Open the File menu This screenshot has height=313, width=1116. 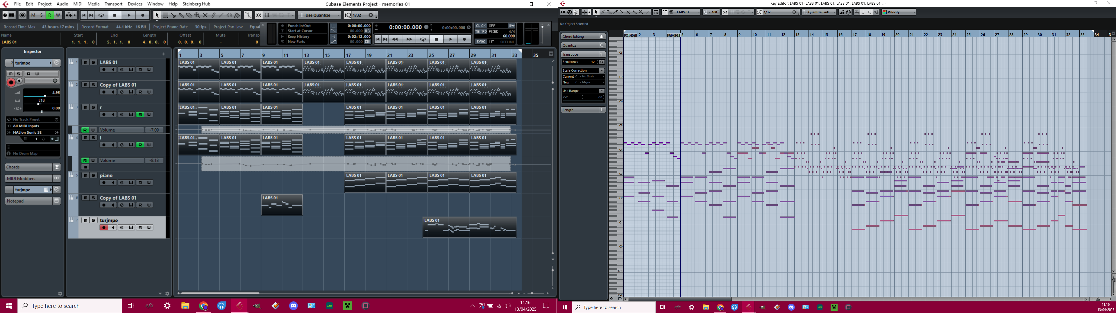pyautogui.click(x=17, y=4)
